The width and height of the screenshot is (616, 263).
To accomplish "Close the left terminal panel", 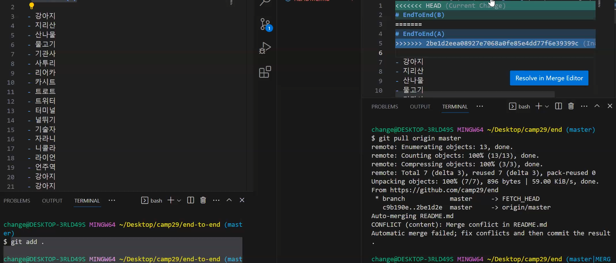I will pyautogui.click(x=242, y=200).
